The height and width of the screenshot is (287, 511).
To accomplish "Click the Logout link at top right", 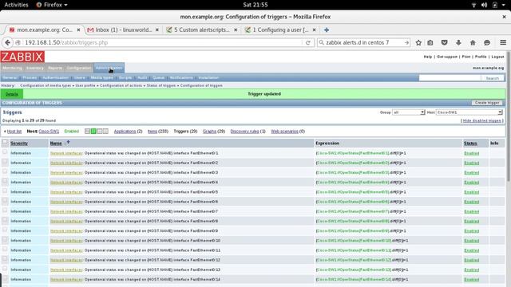I will click(497, 57).
